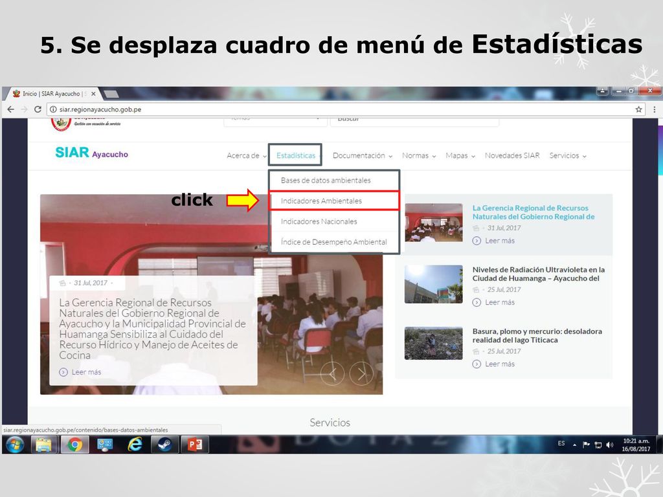This screenshot has height=497, width=663.
Task: Open Action Center flag tray icon
Action: click(586, 445)
